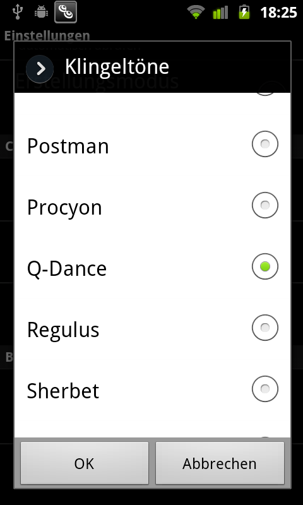
Task: Select the Postman radio button
Action: 265,144
